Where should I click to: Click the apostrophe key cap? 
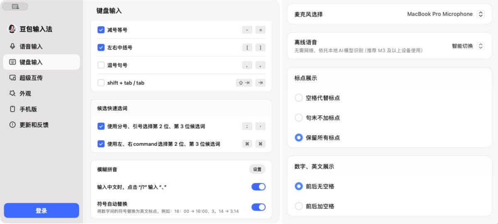[260, 127]
